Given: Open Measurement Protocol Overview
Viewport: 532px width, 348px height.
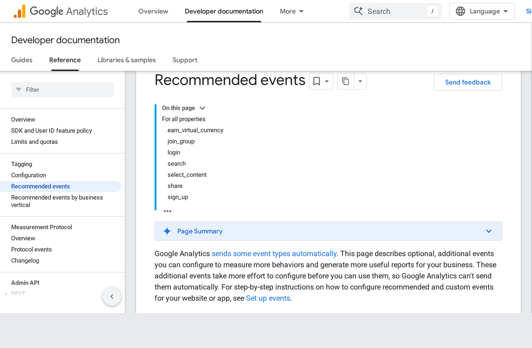Looking at the screenshot, I should [x=23, y=238].
